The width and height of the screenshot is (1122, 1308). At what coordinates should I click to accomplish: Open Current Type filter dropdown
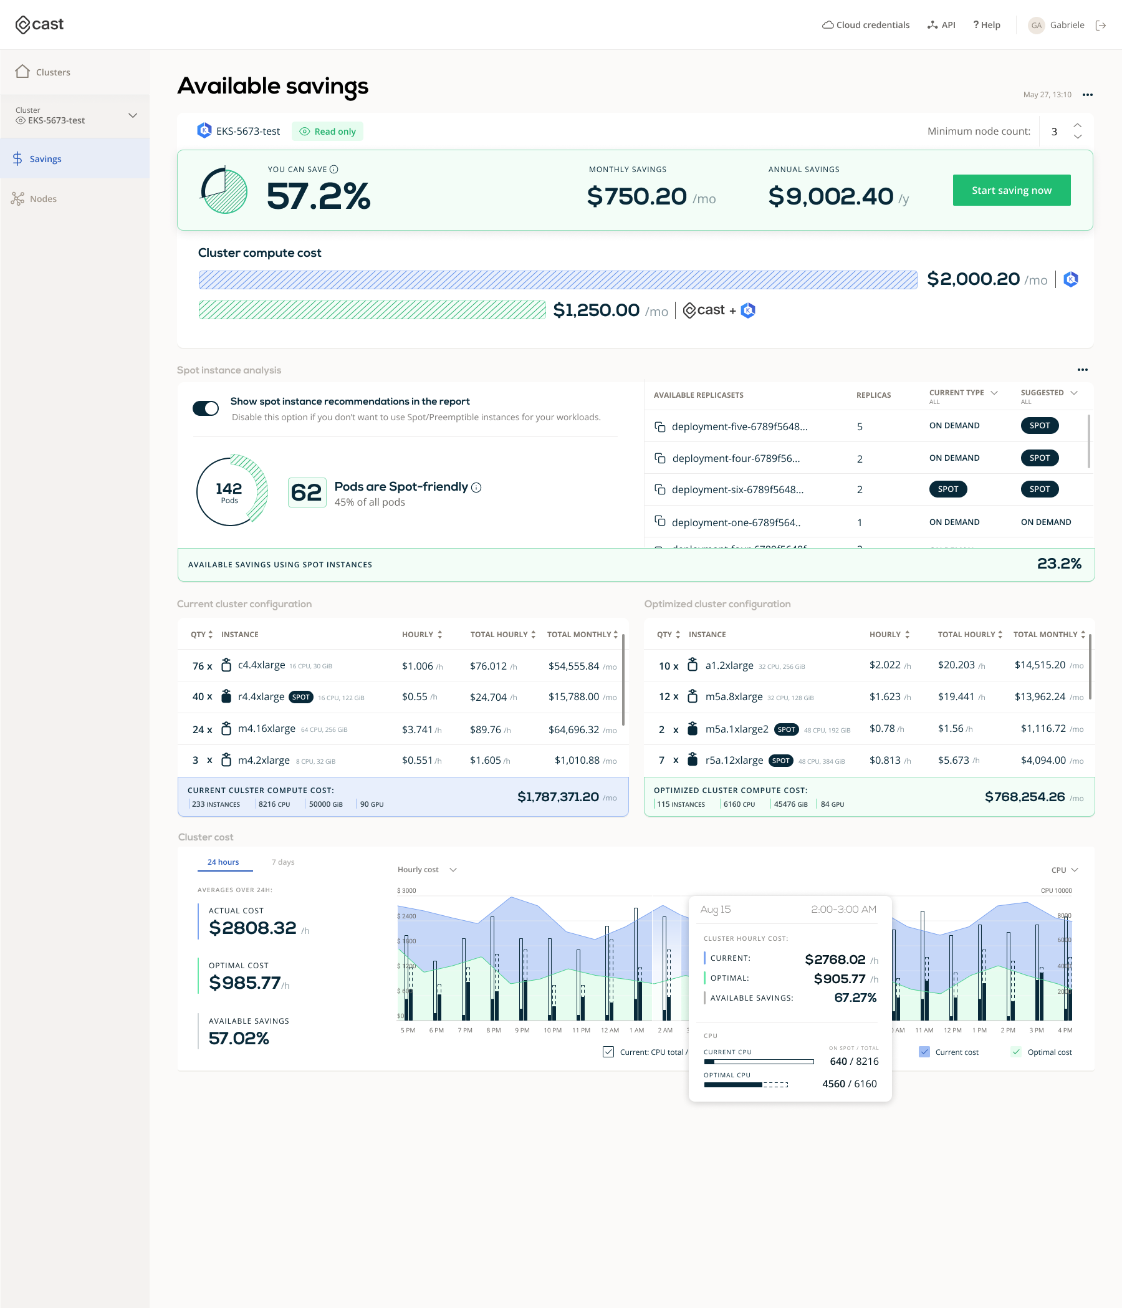994,393
